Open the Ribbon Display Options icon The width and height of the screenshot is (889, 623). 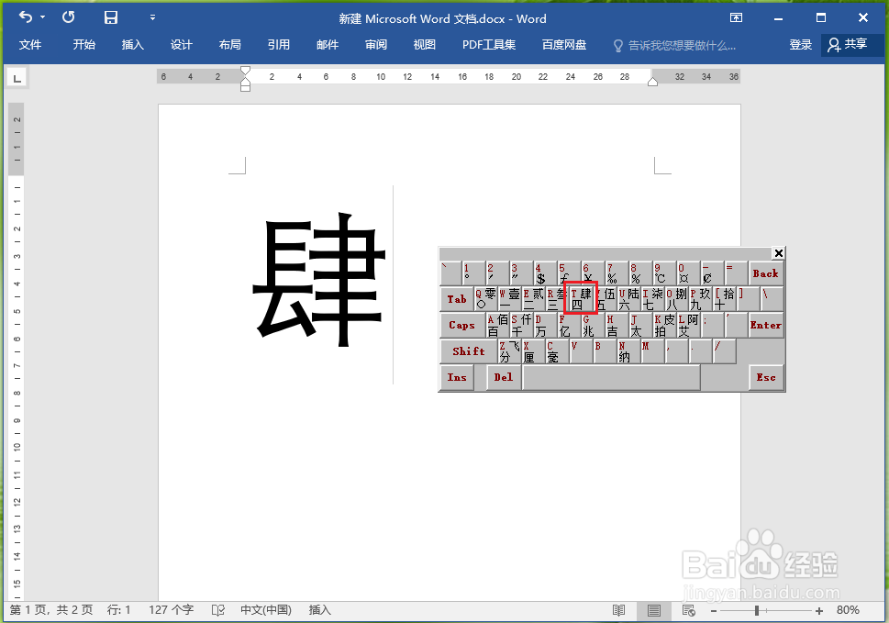point(736,17)
